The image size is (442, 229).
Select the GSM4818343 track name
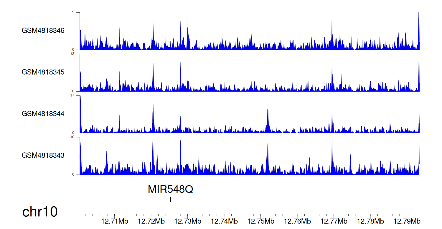click(x=43, y=155)
